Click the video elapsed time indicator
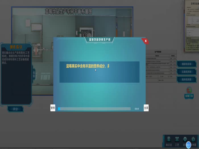 (137, 109)
